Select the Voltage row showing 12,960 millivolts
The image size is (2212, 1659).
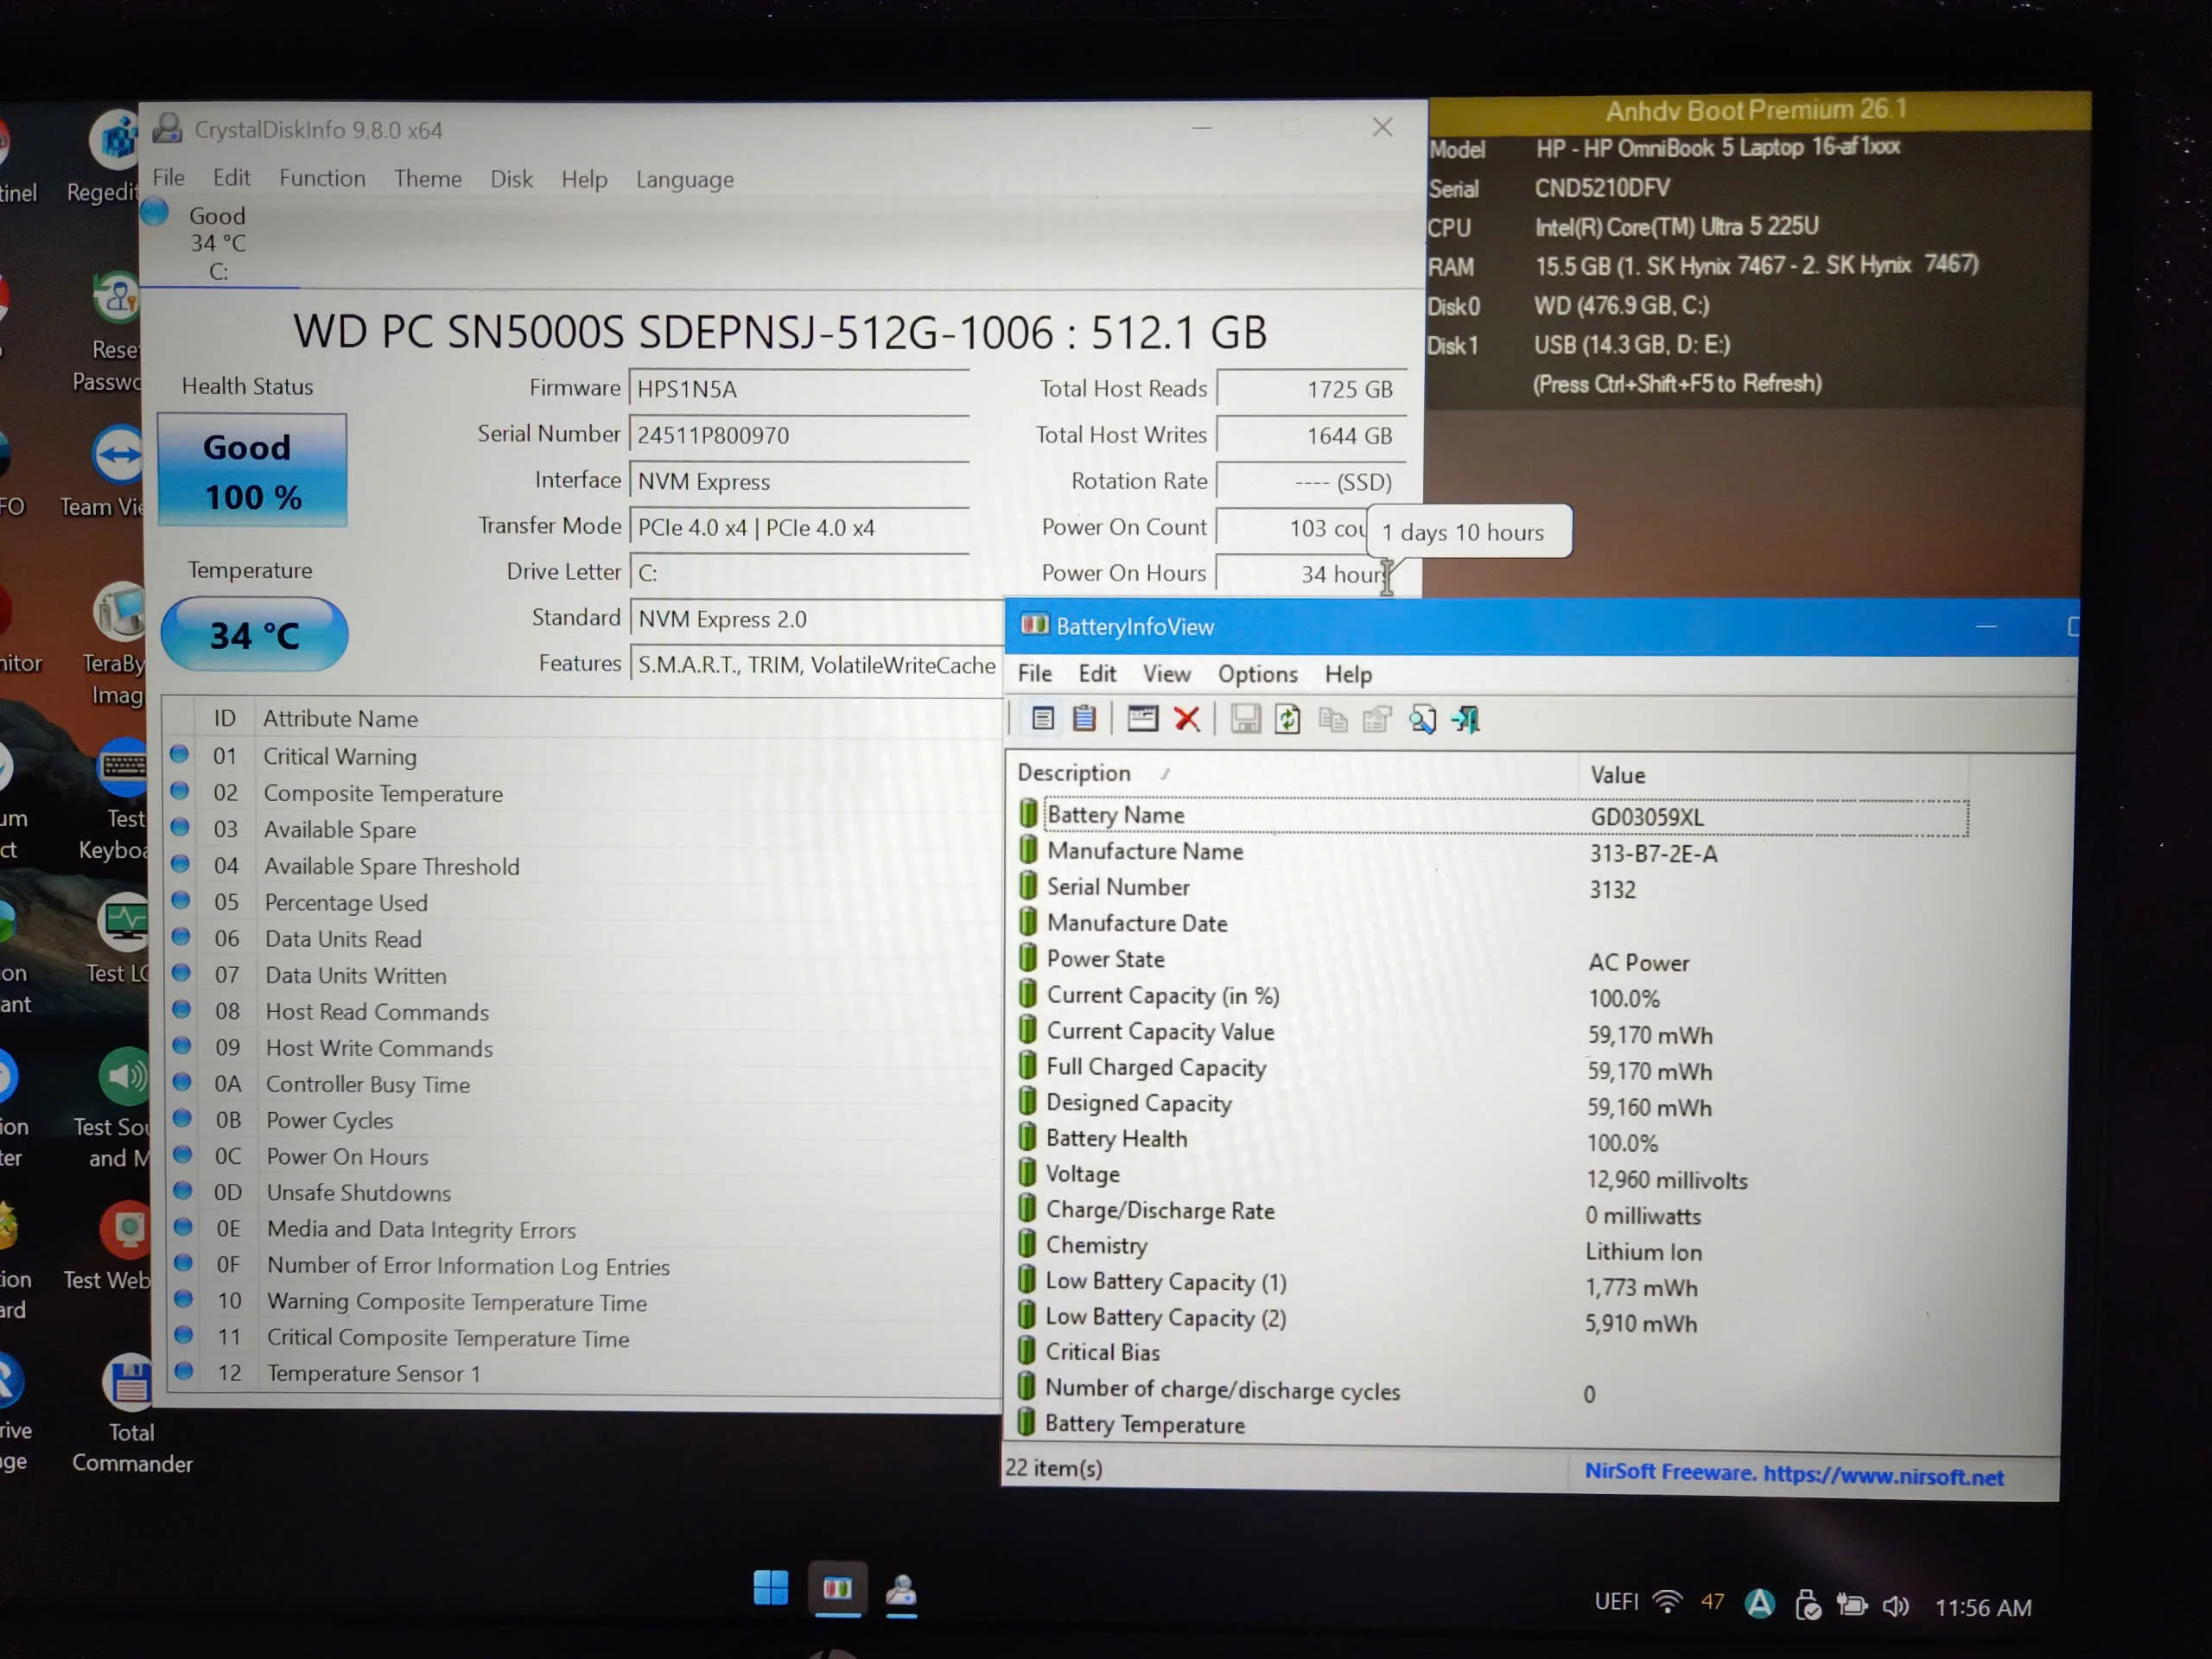click(1492, 1176)
